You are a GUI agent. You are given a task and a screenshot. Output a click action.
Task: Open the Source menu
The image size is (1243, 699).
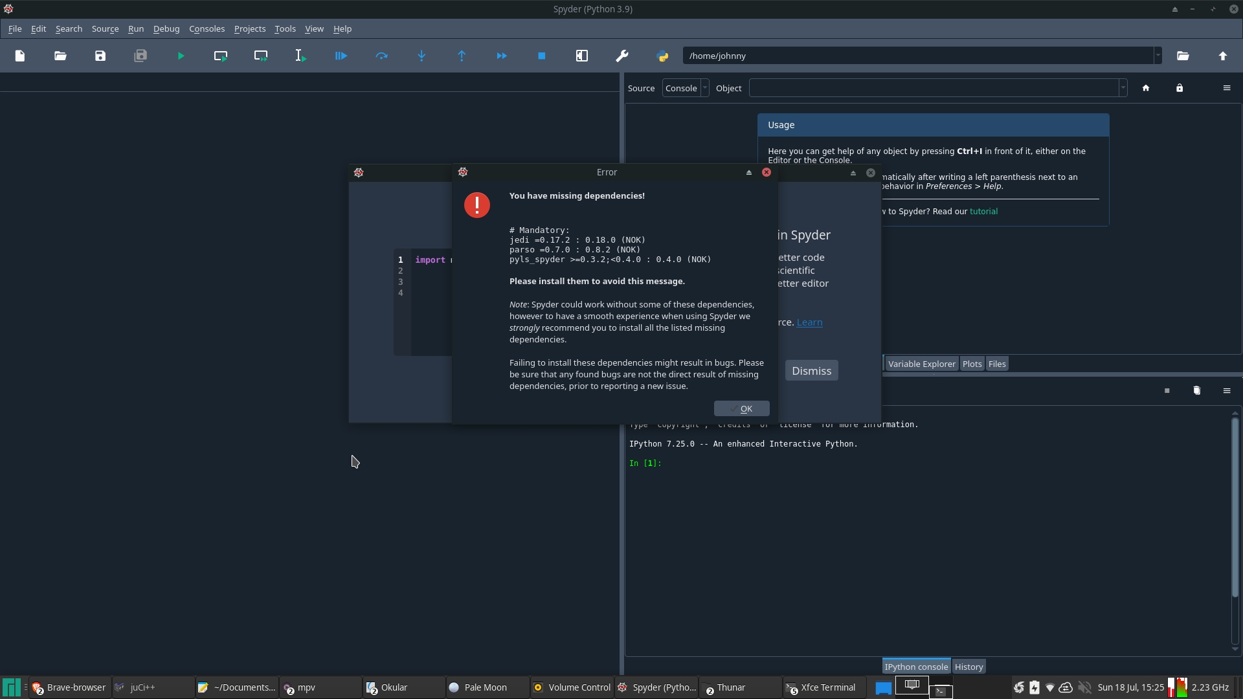point(105,29)
